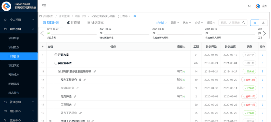Open actions menu for 原辅料研究 row

(x=262, y=88)
